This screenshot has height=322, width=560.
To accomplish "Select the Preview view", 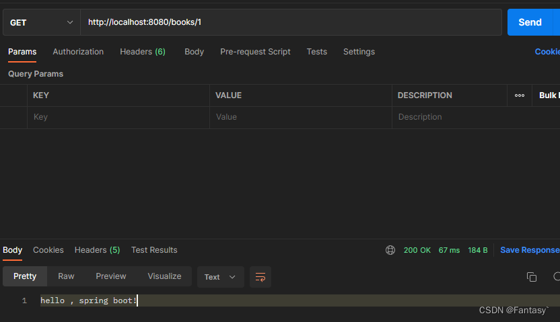I will tap(110, 276).
